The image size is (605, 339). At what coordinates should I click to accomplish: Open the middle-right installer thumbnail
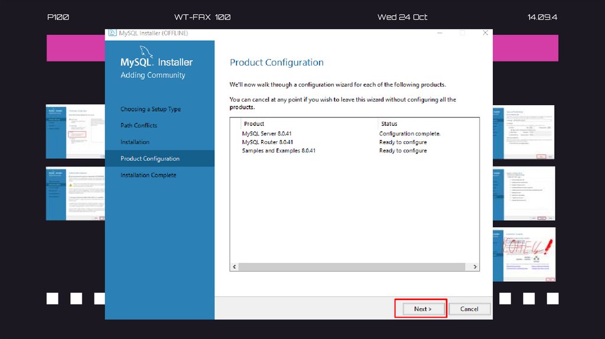coord(524,194)
